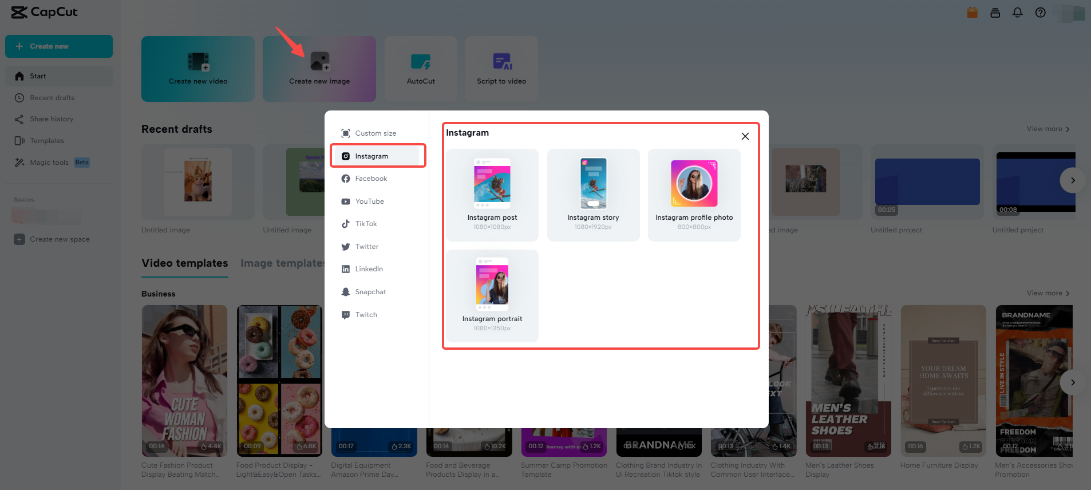Viewport: 1091px width, 490px height.
Task: Click the "Digital Equipment Amazon Prime Day" title
Action: 365,470
